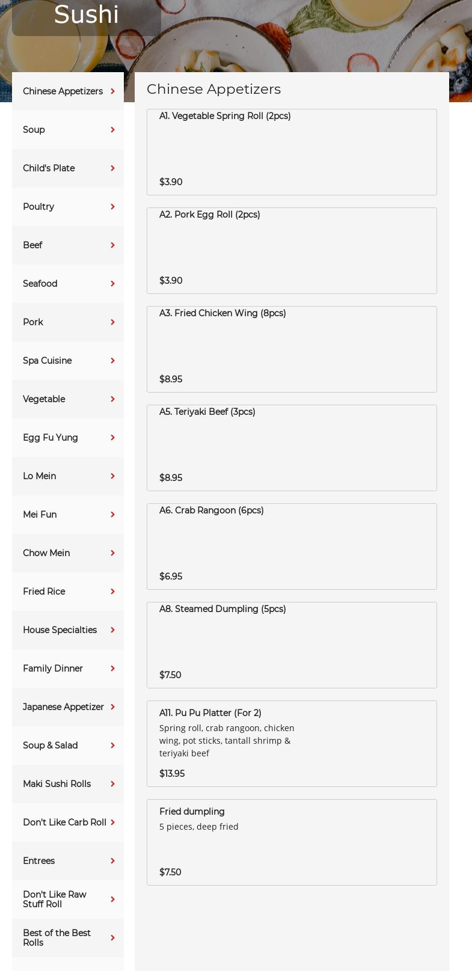Open the House Specialties section

point(60,630)
